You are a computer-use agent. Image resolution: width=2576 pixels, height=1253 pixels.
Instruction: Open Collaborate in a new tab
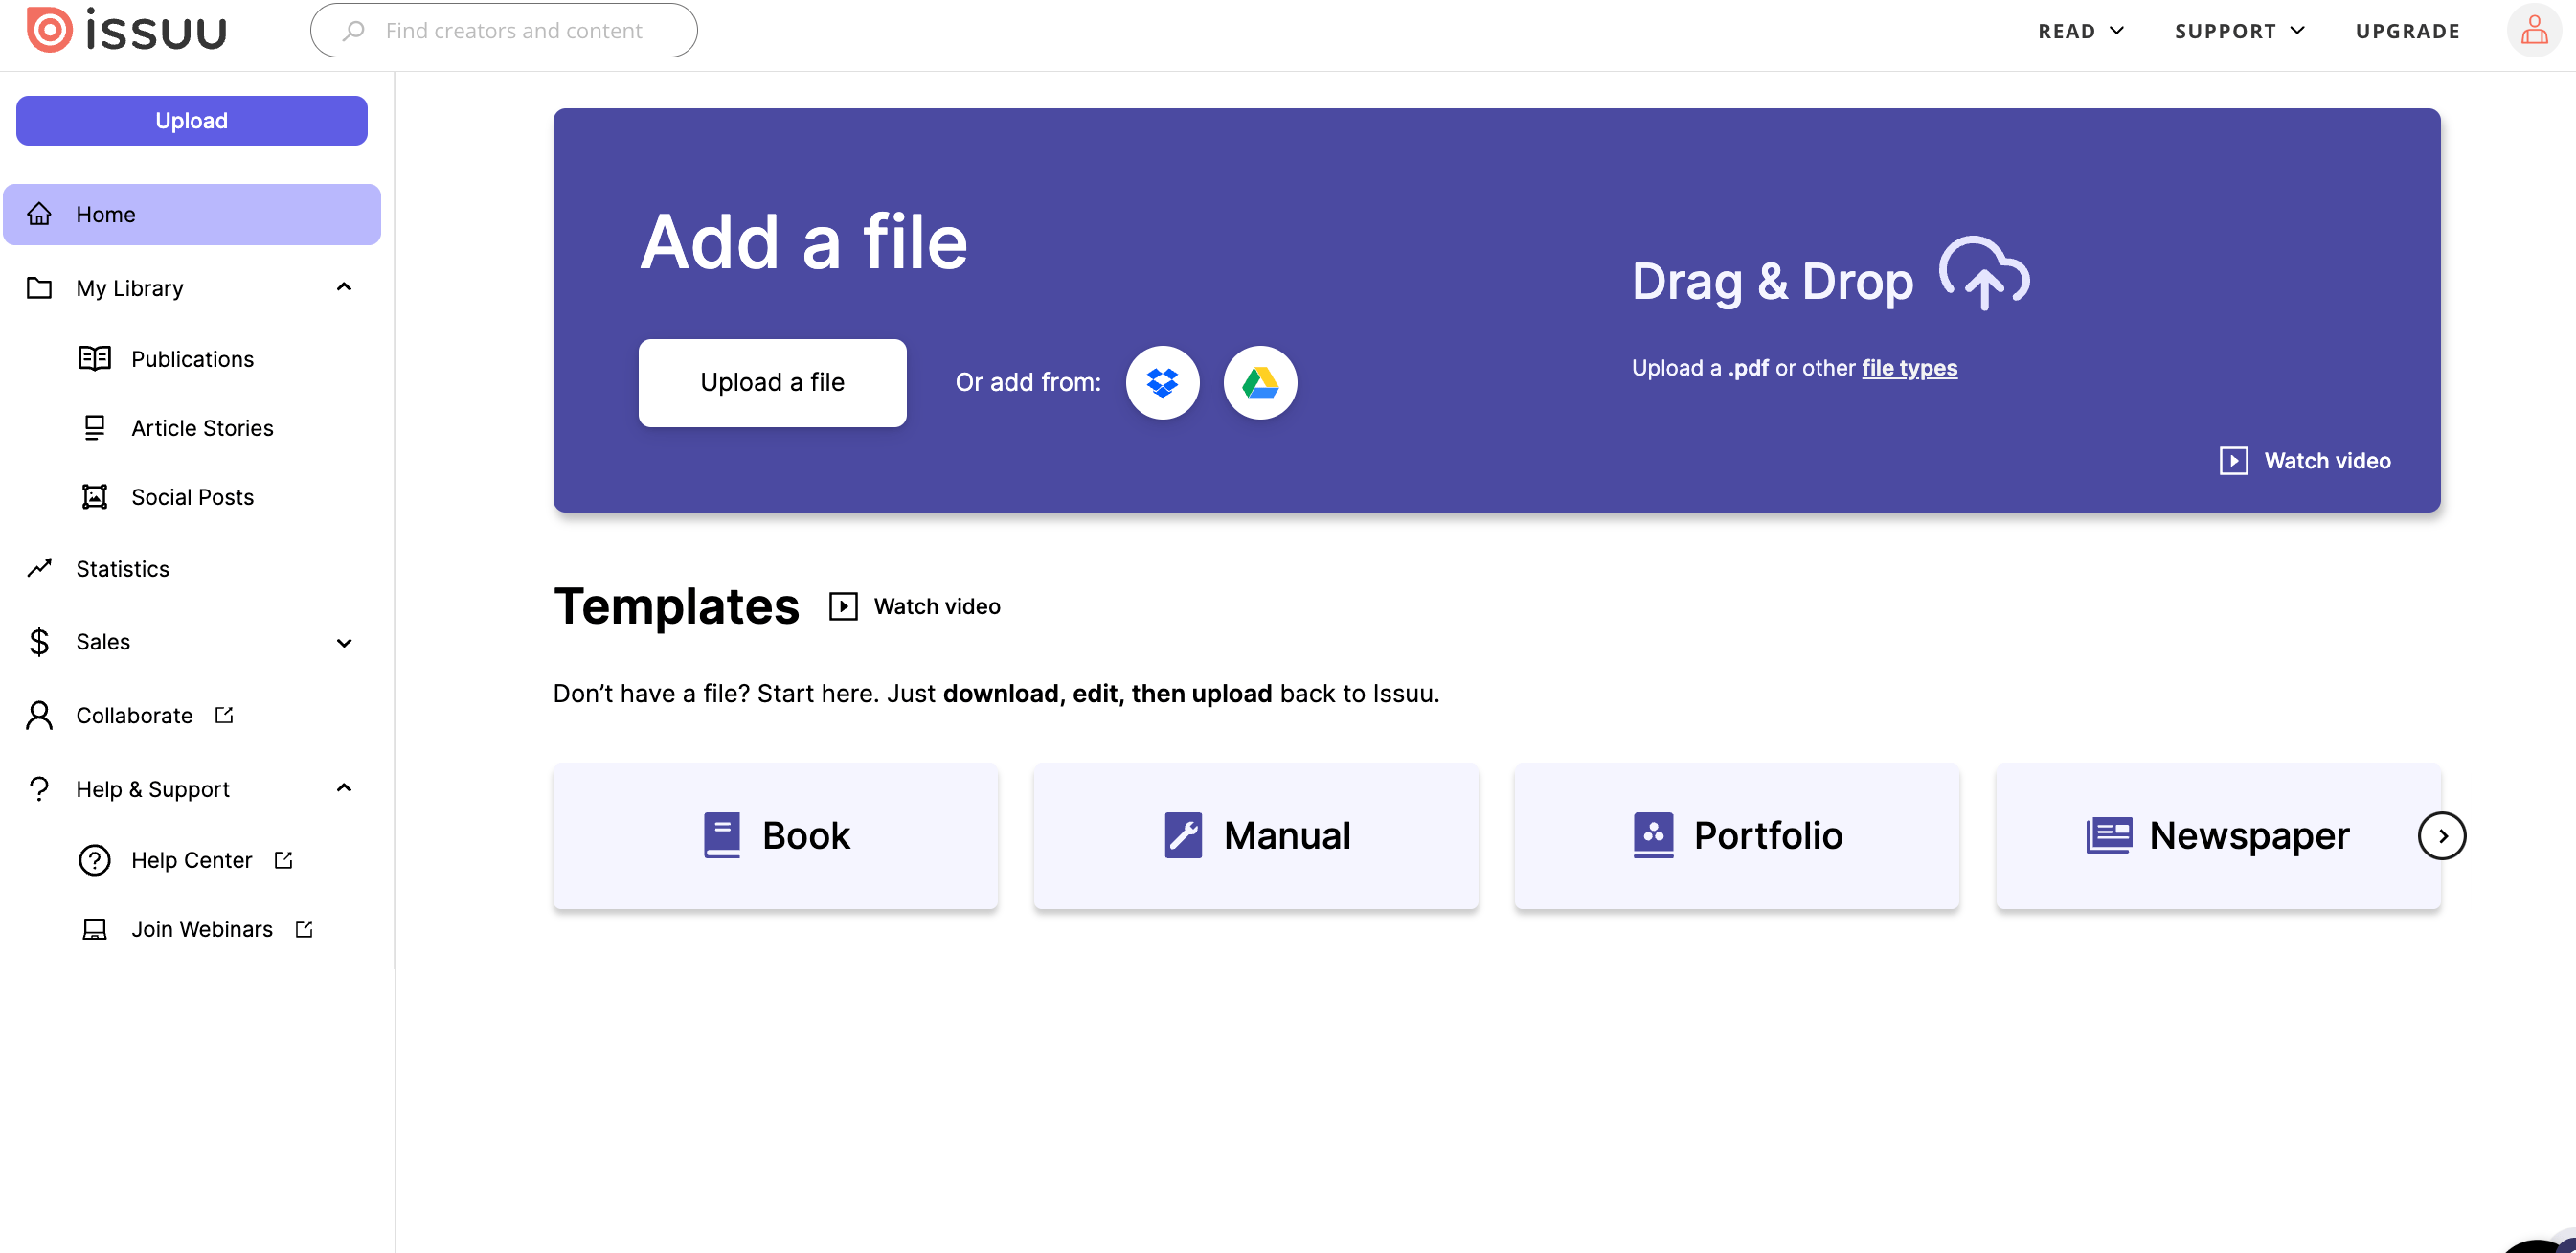click(134, 715)
